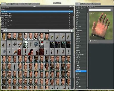Sort list by the Name column header
Screen dimensions: 114x91
(35, 7)
